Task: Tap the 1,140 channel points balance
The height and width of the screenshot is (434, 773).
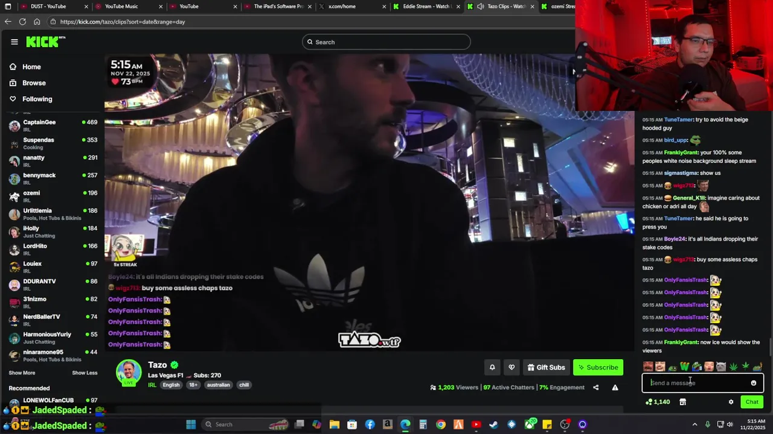Action: 658,402
